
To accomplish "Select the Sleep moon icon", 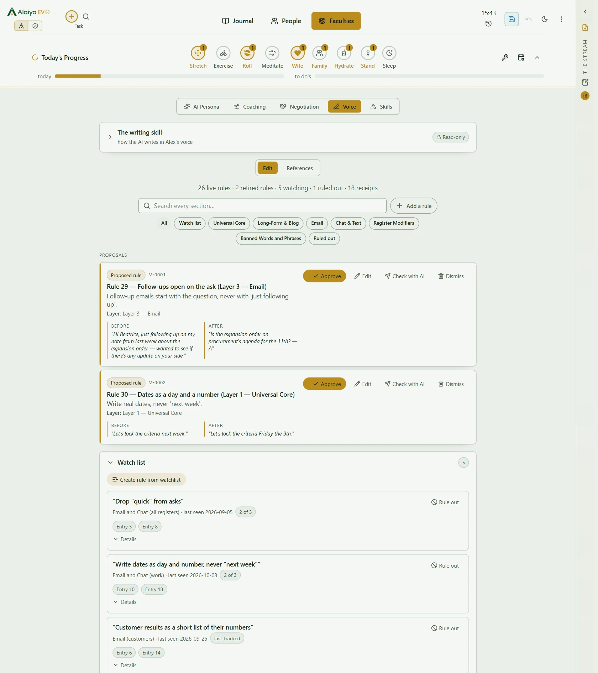I will [x=389, y=53].
